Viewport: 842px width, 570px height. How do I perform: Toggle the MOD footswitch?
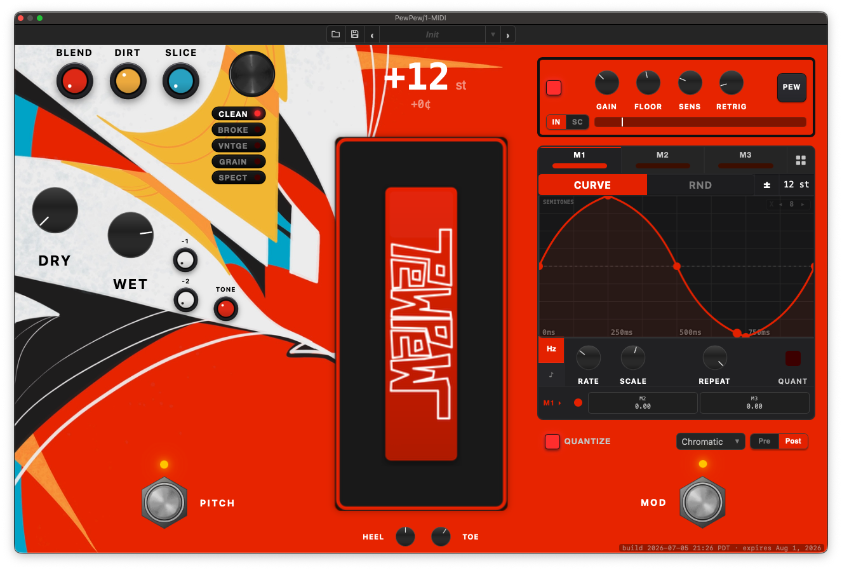[702, 502]
